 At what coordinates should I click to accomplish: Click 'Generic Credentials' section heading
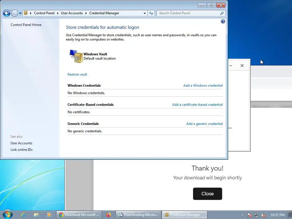pyautogui.click(x=83, y=124)
